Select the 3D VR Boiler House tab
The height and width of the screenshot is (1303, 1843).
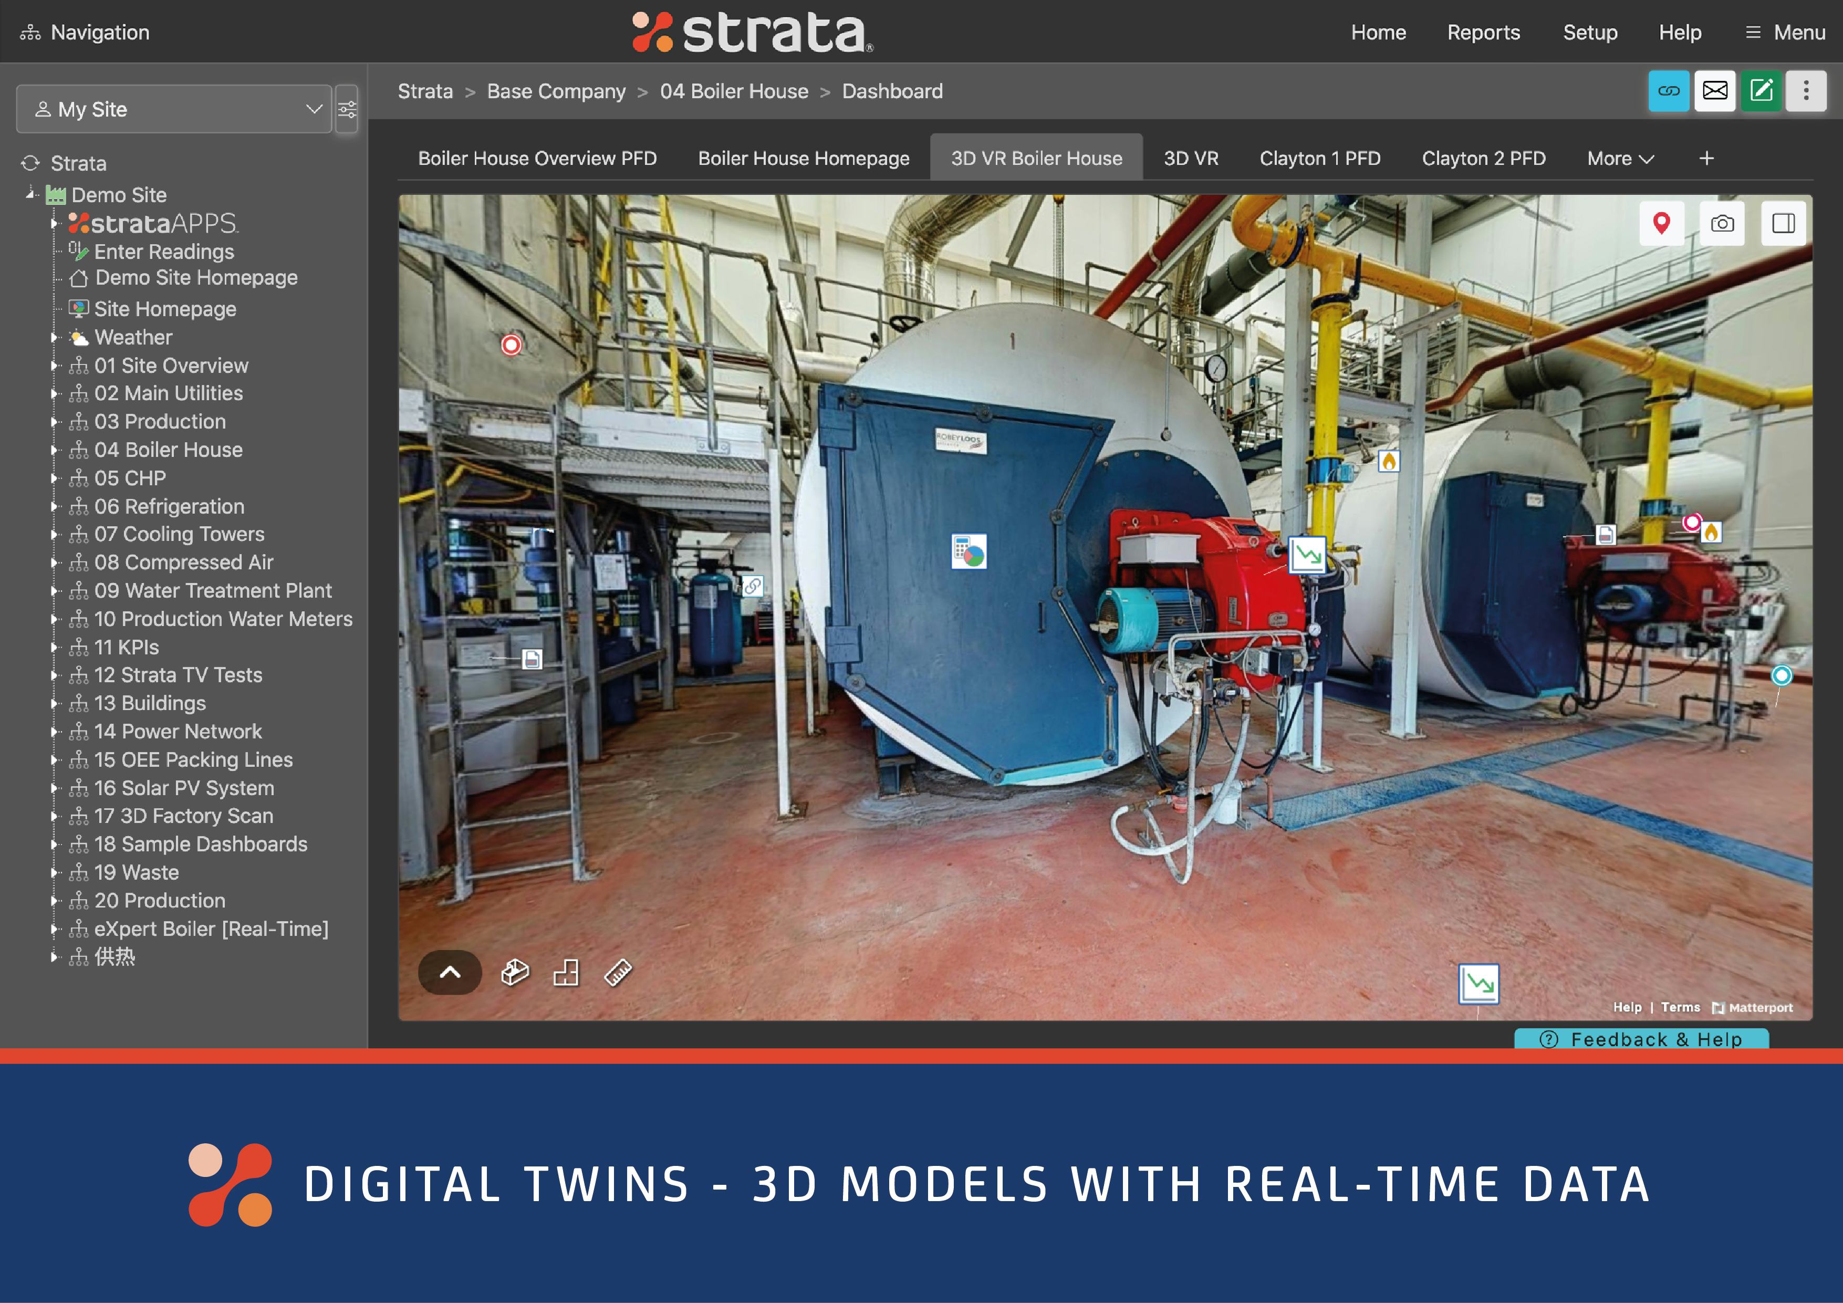(1036, 158)
